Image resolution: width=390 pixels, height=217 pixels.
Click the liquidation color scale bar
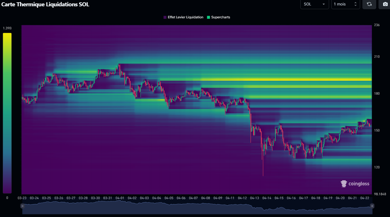pos(7,113)
